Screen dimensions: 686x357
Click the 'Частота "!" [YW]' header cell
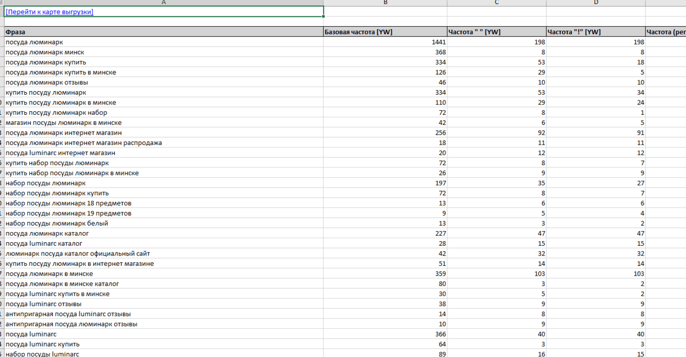(x=596, y=32)
